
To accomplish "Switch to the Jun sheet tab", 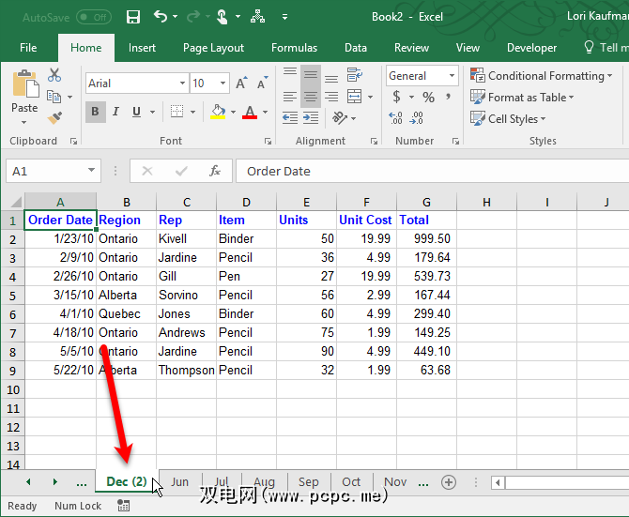I will (x=179, y=482).
